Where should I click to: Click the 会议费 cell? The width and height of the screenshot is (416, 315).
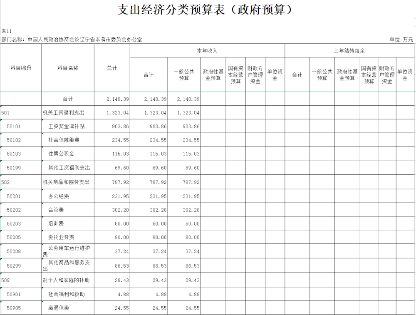pyautogui.click(x=68, y=210)
